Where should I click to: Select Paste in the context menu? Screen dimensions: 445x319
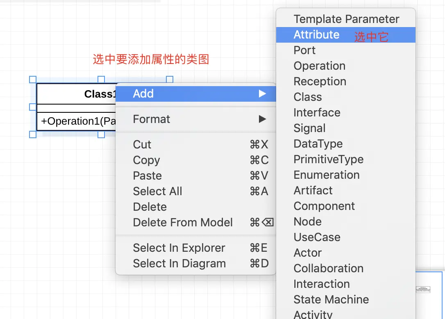pyautogui.click(x=147, y=176)
